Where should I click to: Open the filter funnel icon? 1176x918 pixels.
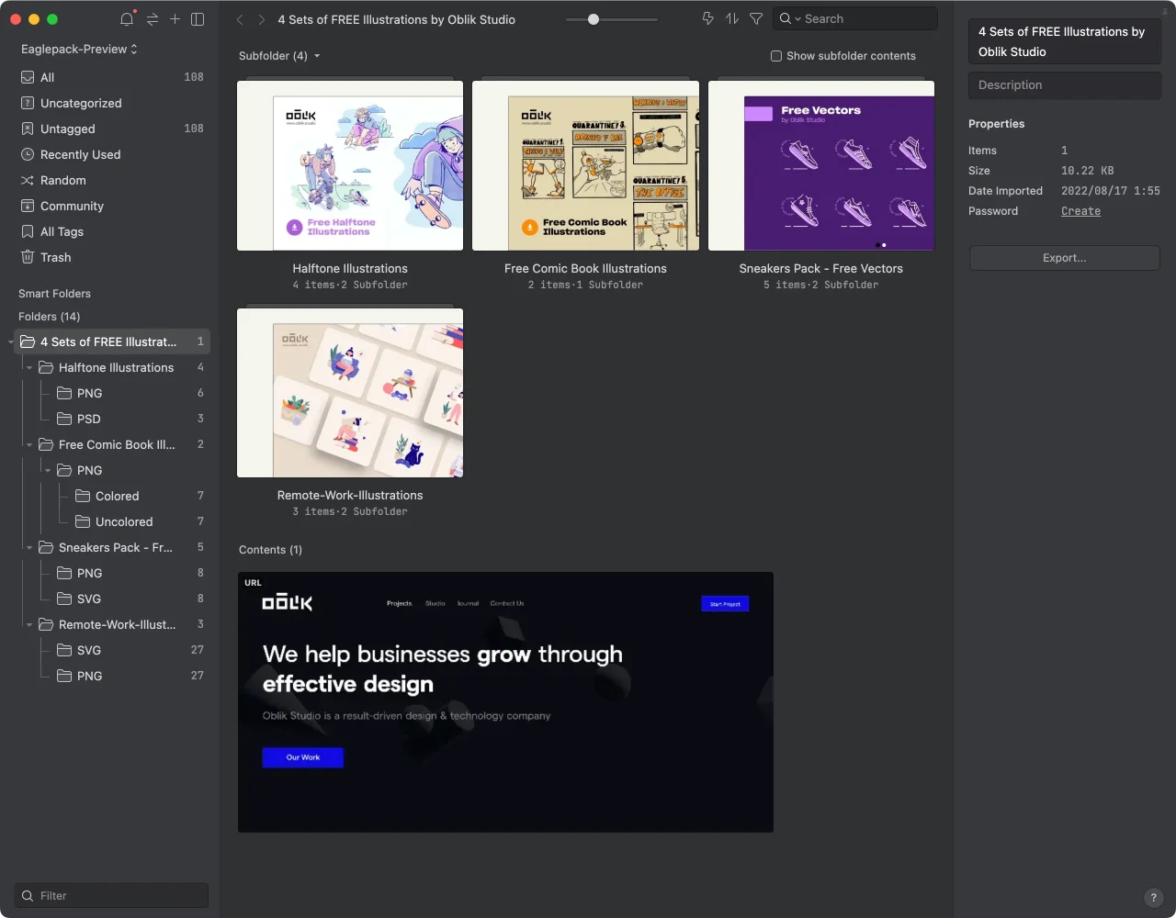pyautogui.click(x=756, y=18)
